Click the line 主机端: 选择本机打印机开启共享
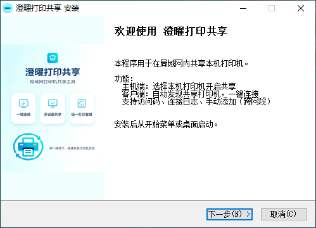The height and width of the screenshot is (228, 316). [179, 86]
